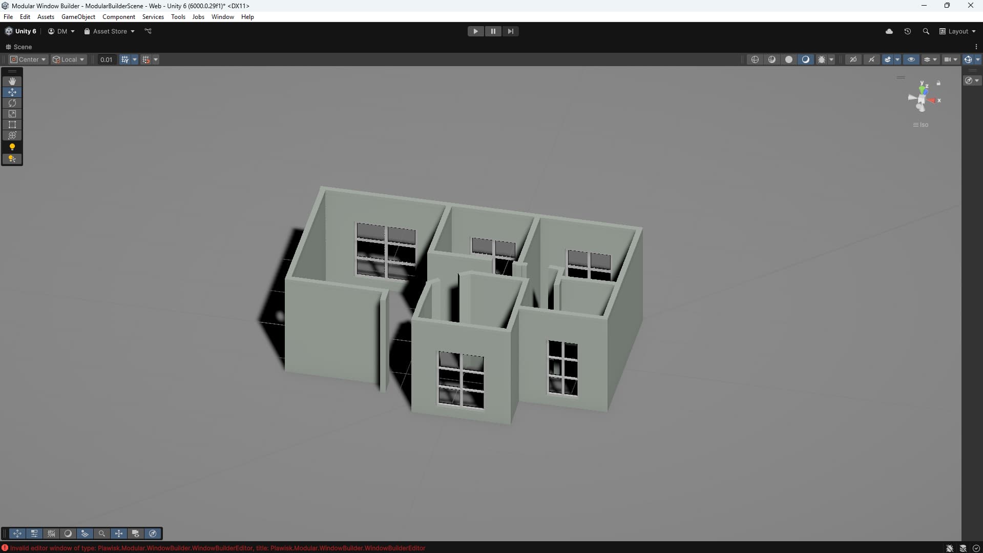Select the Rect Transform tool
The width and height of the screenshot is (983, 553).
tap(12, 125)
